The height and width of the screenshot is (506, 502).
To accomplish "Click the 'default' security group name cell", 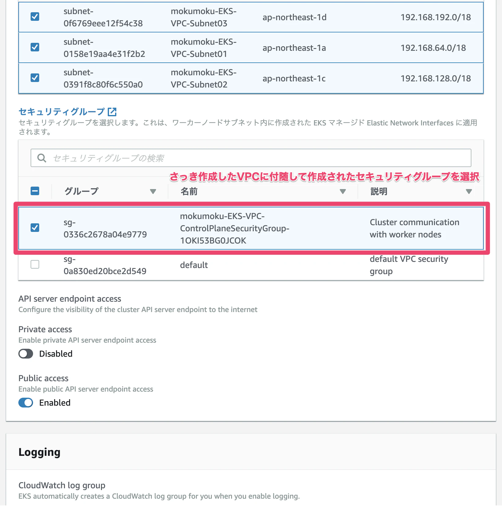I will (194, 265).
